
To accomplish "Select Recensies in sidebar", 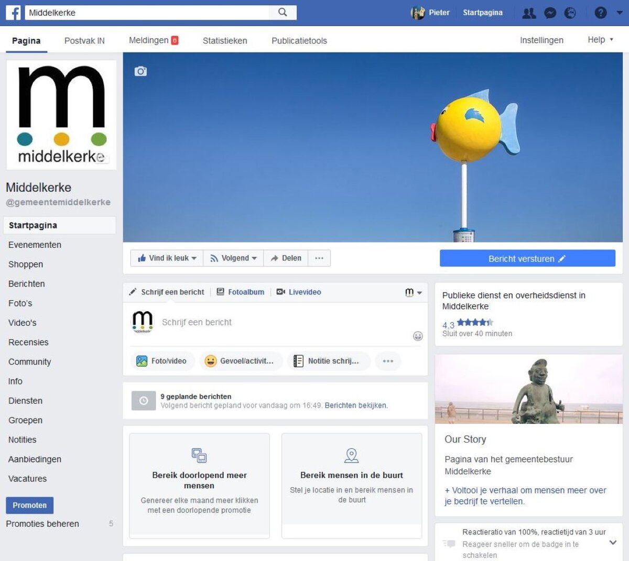I will [x=28, y=342].
